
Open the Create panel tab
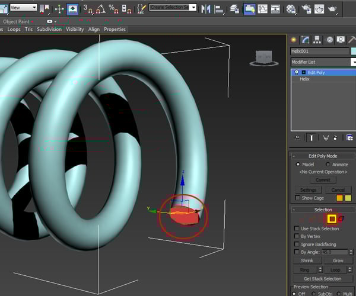(293, 40)
